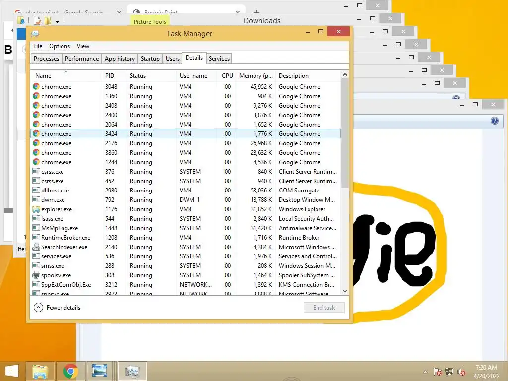The width and height of the screenshot is (508, 381).
Task: Select the chrome.exe icon with PID 1244
Action: click(36, 162)
